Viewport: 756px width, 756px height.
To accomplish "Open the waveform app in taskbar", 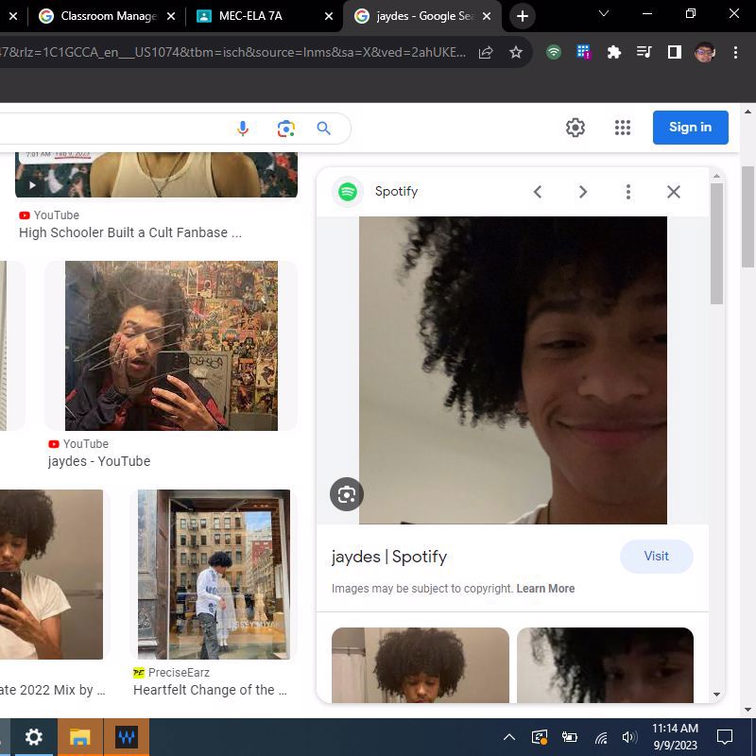I will [127, 737].
